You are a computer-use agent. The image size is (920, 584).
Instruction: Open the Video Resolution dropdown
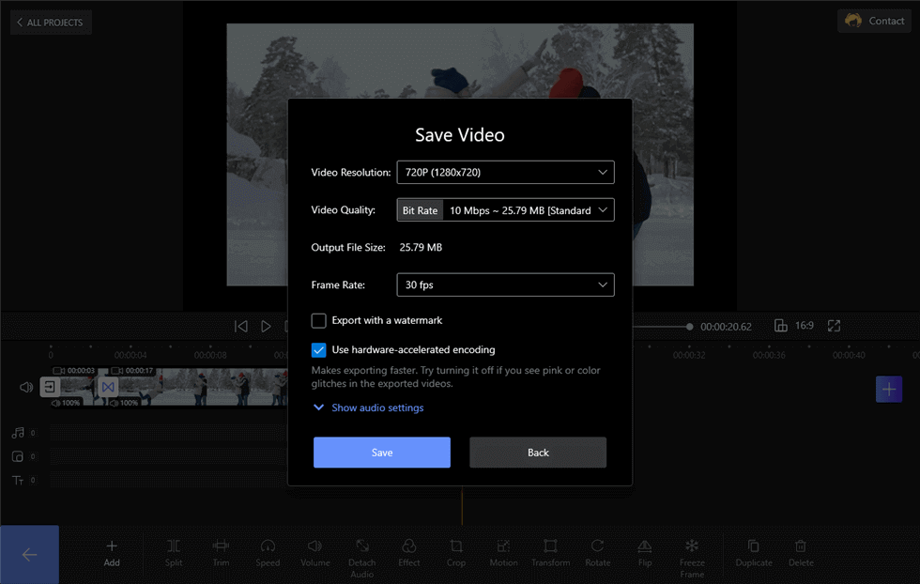[505, 172]
